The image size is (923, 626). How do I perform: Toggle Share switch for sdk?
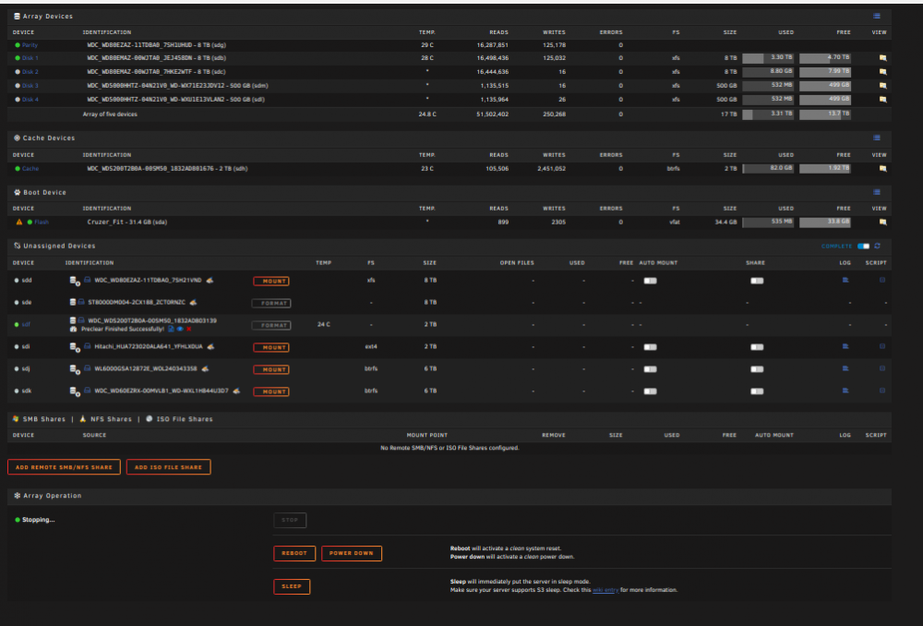757,391
